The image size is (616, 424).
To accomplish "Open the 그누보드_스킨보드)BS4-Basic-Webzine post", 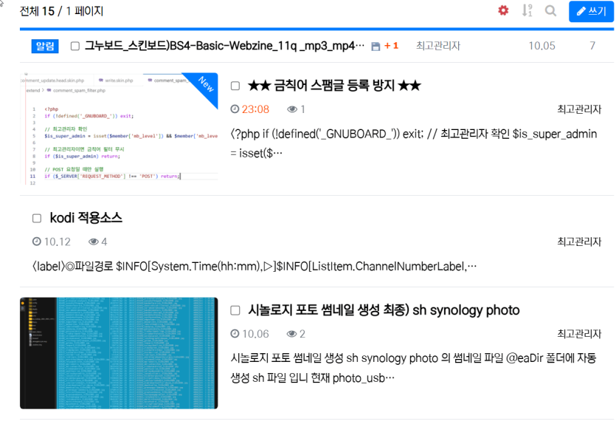I will [x=224, y=46].
